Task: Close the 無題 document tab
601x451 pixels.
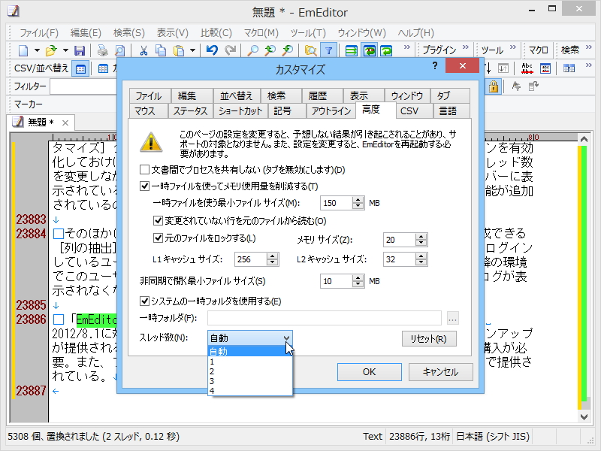Action: [x=65, y=123]
